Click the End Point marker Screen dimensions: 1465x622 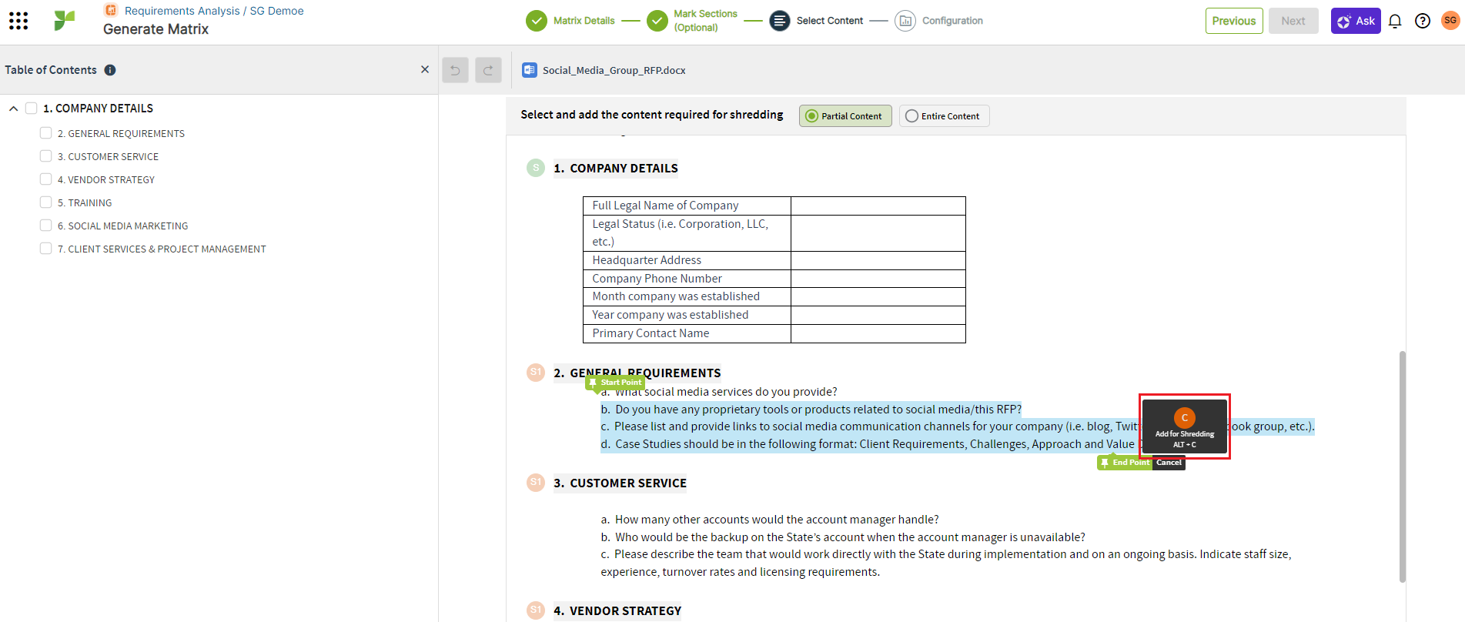pos(1125,463)
